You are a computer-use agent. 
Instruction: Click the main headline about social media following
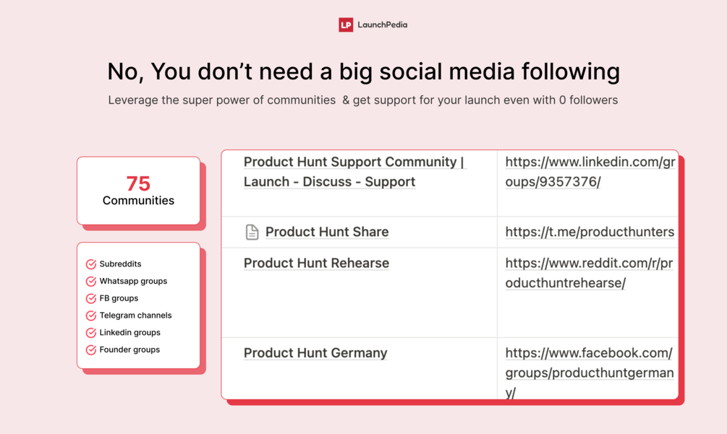363,71
